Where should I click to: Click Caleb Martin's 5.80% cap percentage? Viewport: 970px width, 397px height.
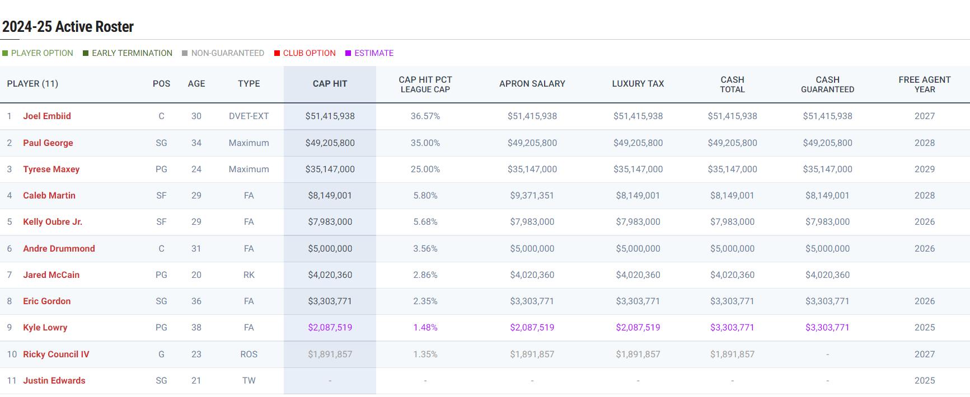(425, 195)
